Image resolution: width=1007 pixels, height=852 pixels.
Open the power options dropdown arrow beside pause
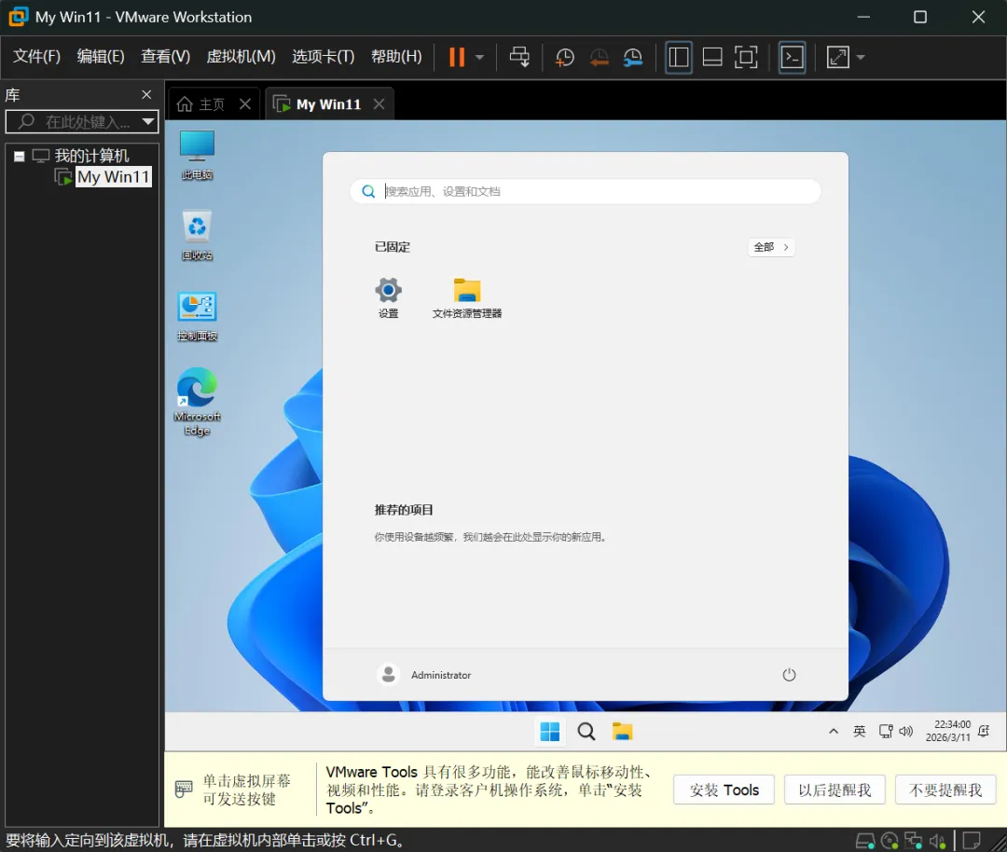[480, 57]
